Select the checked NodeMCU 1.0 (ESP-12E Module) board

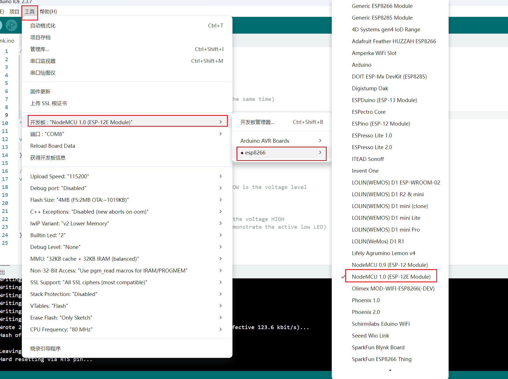(x=391, y=277)
